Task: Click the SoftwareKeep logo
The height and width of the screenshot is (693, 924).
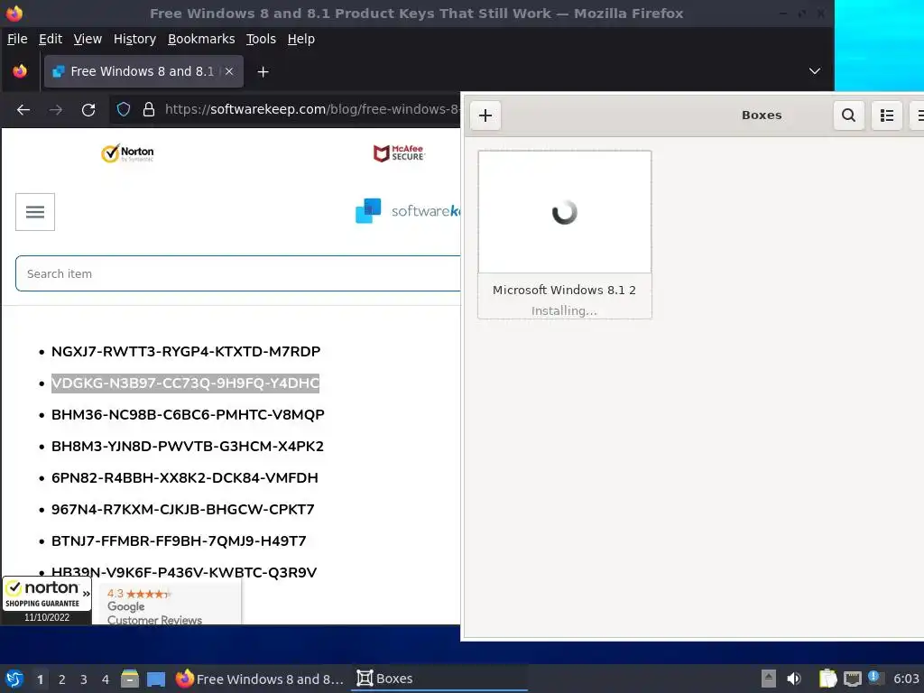Action: (408, 211)
